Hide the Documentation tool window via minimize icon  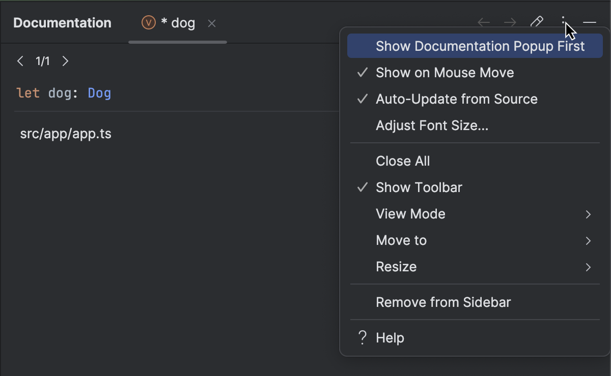pyautogui.click(x=589, y=22)
